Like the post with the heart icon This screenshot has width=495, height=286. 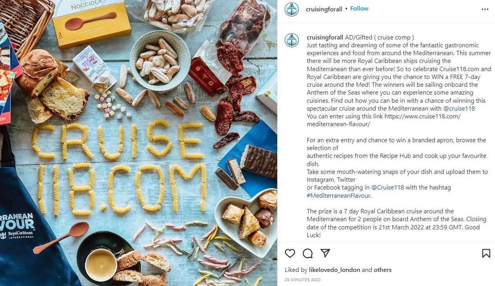click(x=290, y=253)
